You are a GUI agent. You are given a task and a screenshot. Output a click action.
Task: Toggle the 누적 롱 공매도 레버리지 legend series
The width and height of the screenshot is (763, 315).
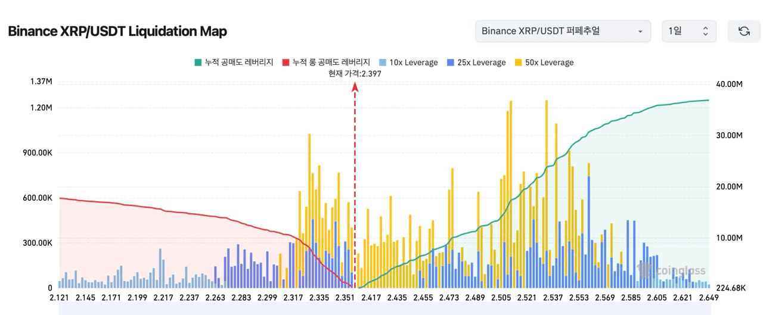(326, 63)
